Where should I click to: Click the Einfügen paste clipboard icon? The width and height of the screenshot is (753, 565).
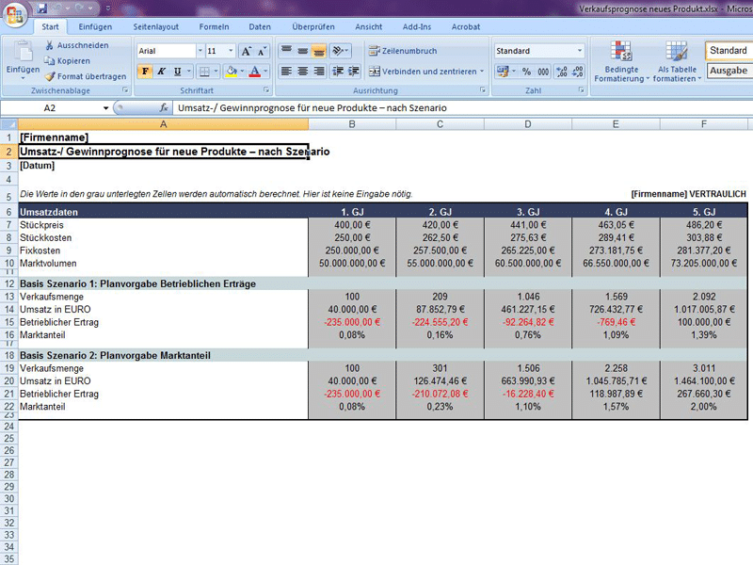point(23,52)
